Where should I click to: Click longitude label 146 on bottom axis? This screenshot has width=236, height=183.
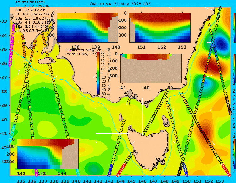[142, 181]
